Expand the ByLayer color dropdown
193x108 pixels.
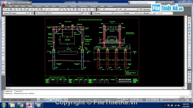pos(103,13)
